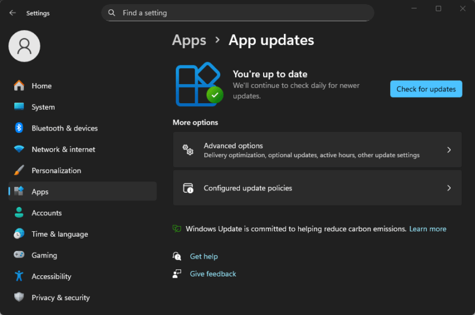This screenshot has height=315, width=475.
Task: Click the Settings window title
Action: 38,13
